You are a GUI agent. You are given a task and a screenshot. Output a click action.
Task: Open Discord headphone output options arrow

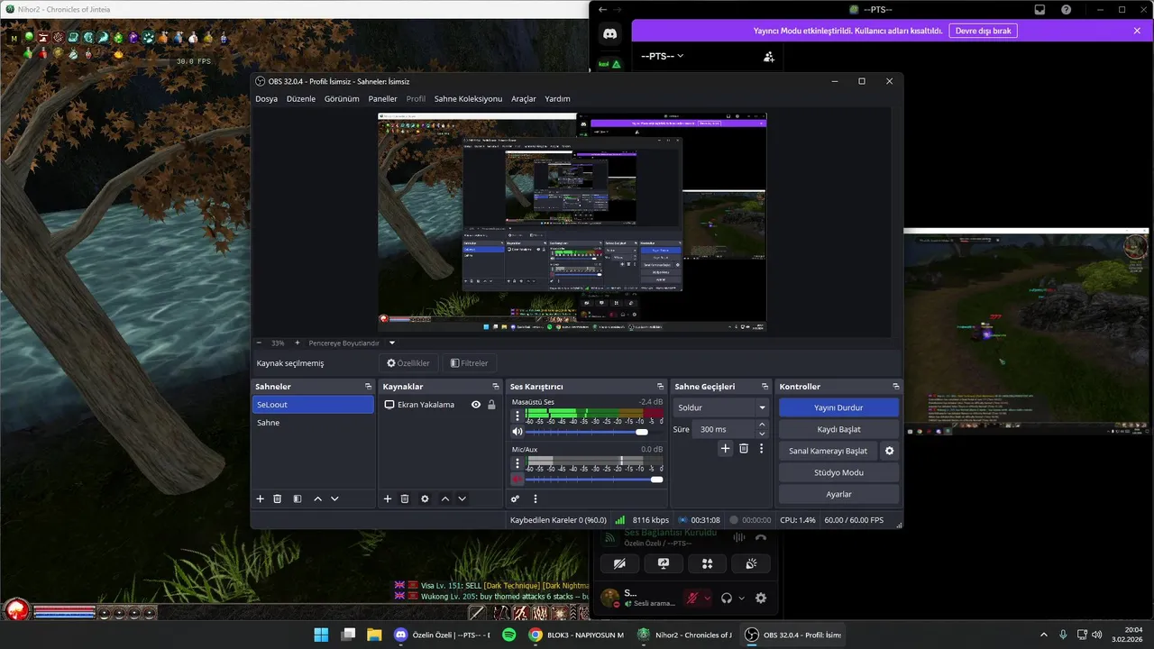click(742, 598)
